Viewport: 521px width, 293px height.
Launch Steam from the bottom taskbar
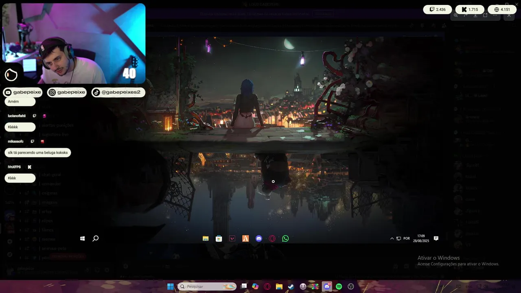coord(291,286)
